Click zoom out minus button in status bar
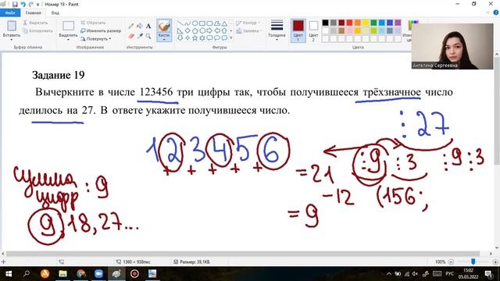500x281 pixels. [x=451, y=261]
